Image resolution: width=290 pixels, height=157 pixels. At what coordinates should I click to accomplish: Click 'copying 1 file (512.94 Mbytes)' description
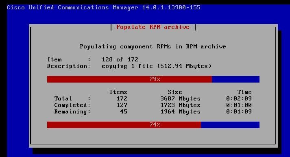(157, 66)
